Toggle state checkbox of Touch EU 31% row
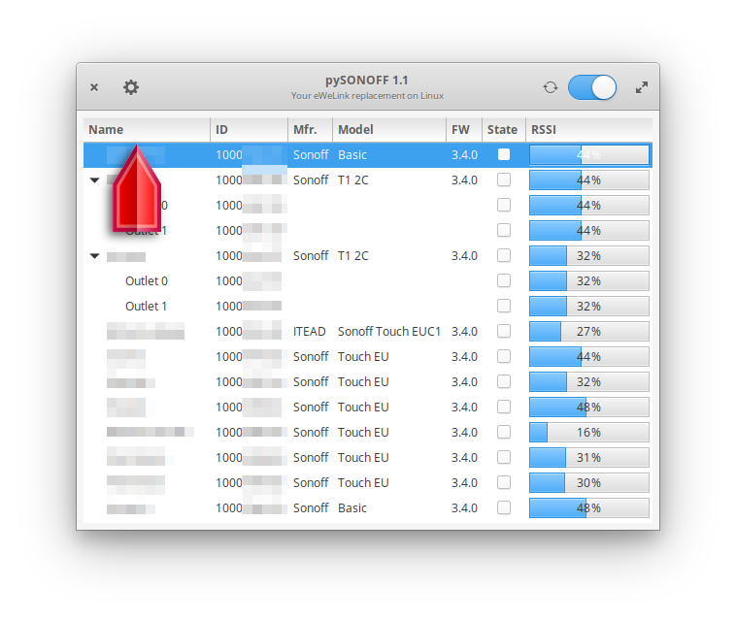Screen dimensions: 736x620 [x=504, y=457]
